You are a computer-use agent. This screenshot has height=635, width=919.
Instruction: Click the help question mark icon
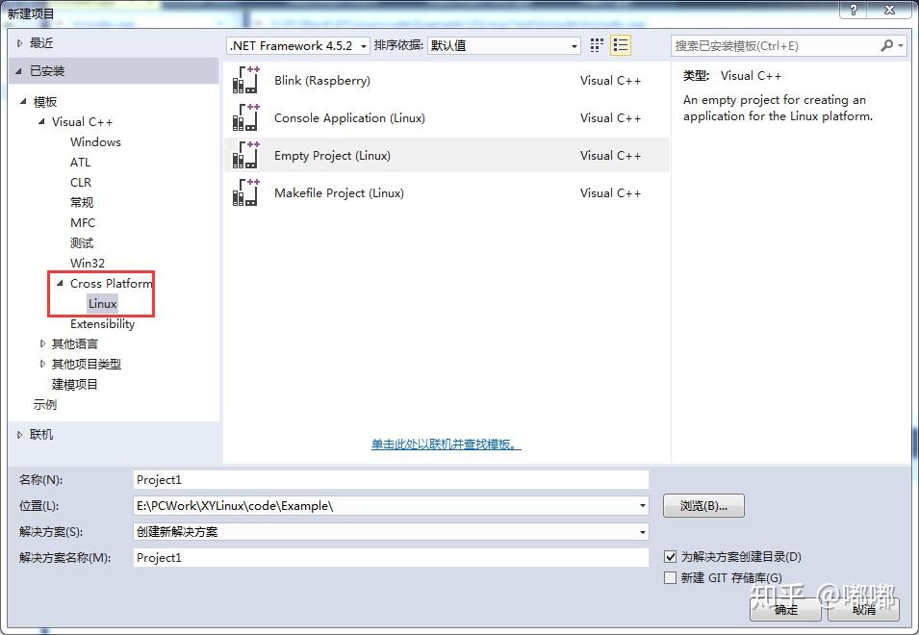tap(853, 10)
